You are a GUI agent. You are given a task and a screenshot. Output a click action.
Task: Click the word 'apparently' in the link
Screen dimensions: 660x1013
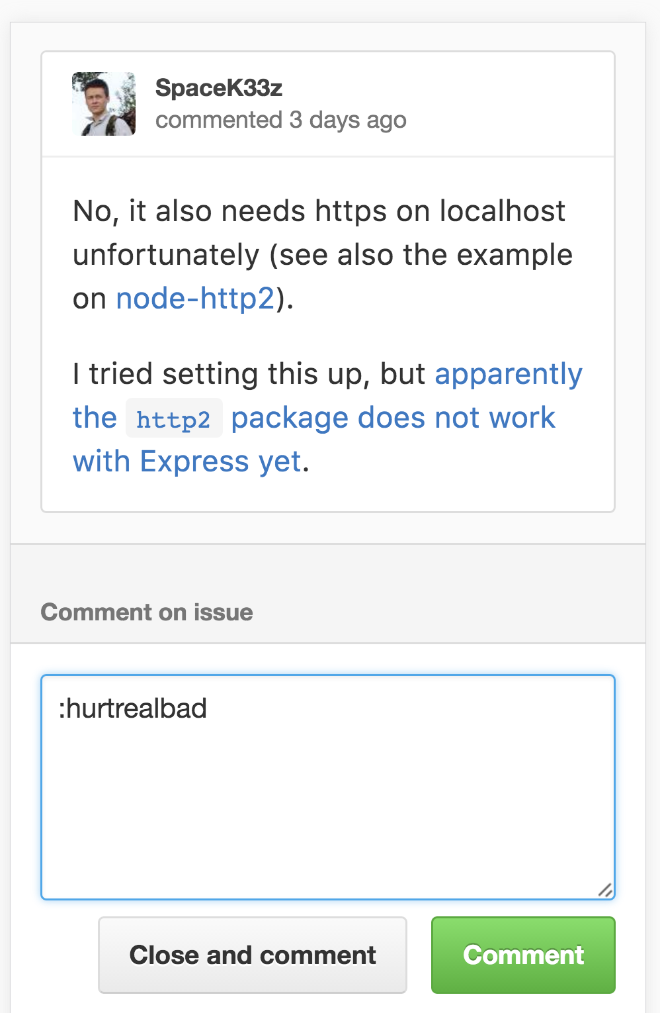pos(509,374)
